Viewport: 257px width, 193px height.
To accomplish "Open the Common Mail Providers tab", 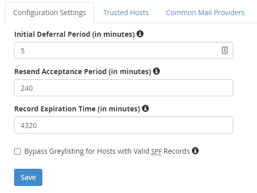I will [205, 13].
